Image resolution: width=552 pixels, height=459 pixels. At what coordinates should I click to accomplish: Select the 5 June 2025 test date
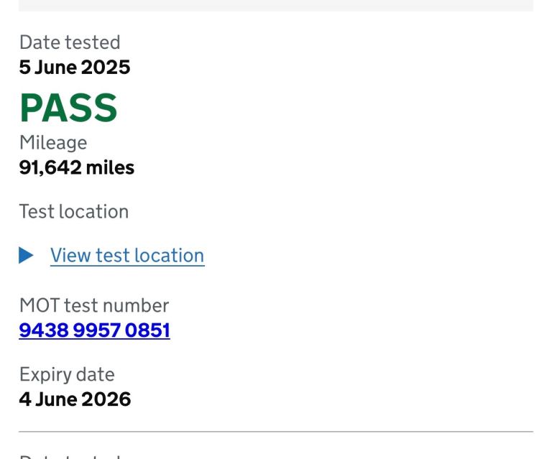pos(74,68)
